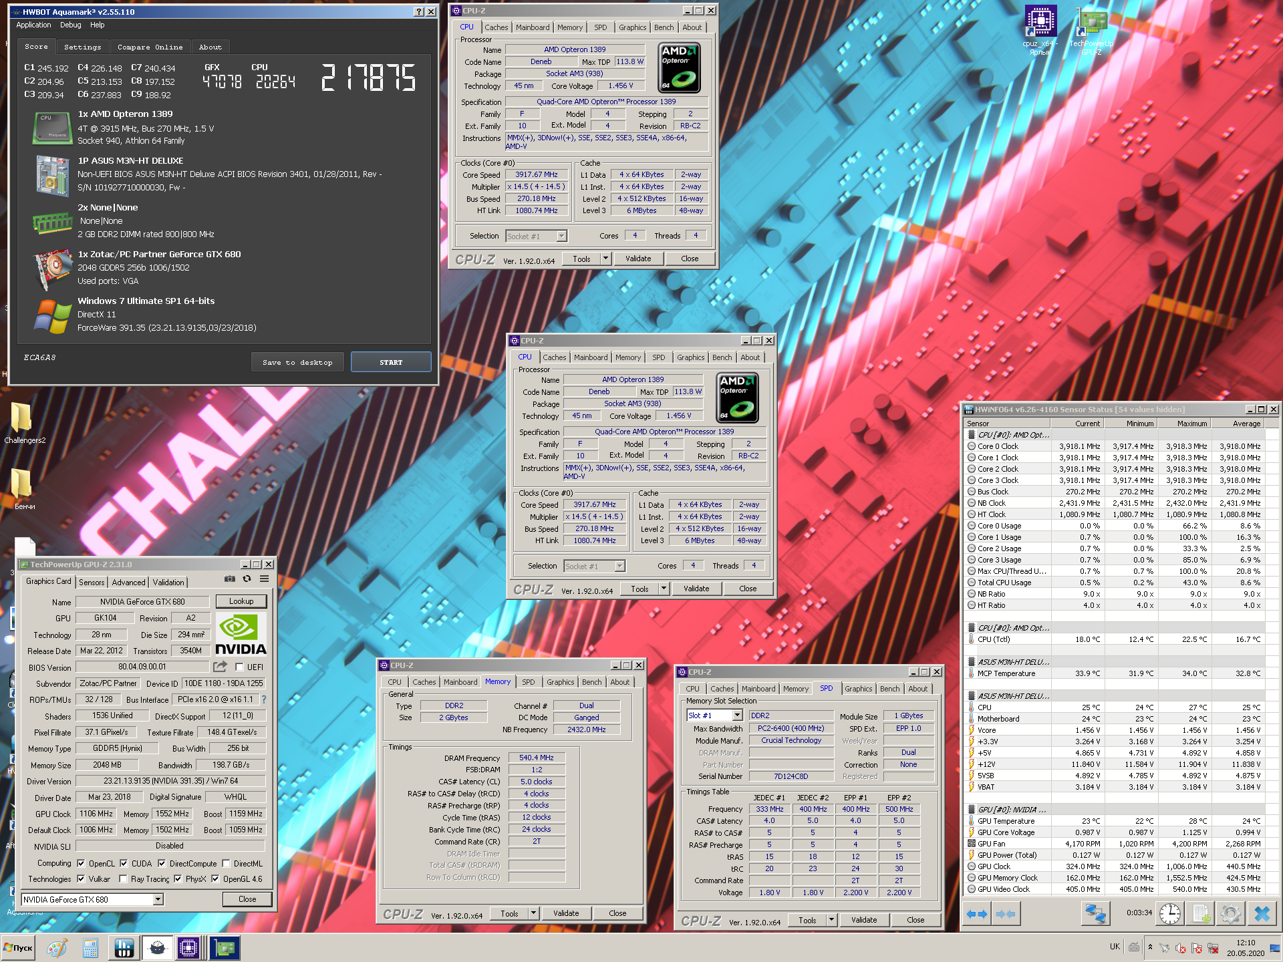Take GPU-Z screenshot with camera icon
Viewport: 1283px width, 962px height.
[x=230, y=579]
